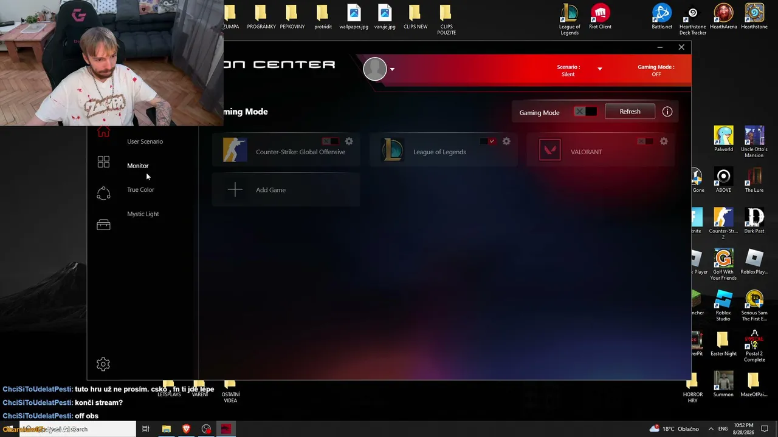Select the Golf With Your Friends icon
This screenshot has height=437, width=778.
tap(723, 265)
